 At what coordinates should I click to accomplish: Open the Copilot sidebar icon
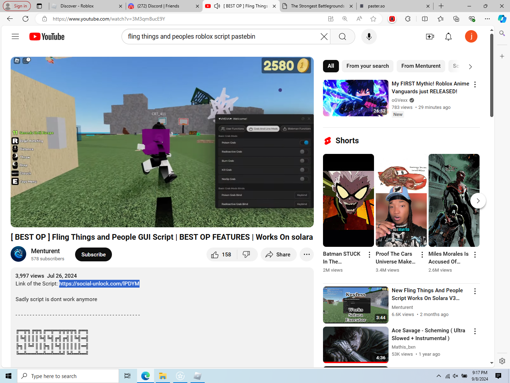(502, 19)
